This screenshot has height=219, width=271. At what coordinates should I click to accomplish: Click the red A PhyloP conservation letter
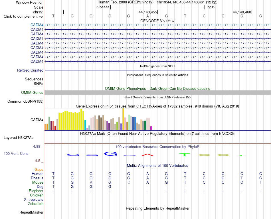(x=147, y=155)
